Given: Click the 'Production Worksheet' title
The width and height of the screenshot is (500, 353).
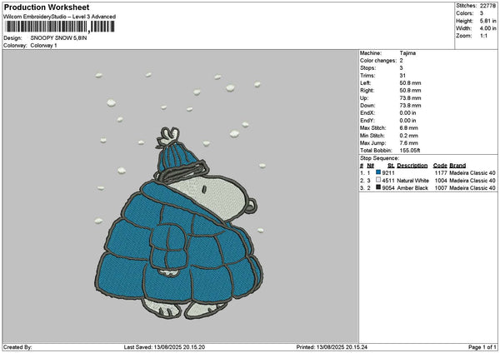Looking at the screenshot, I should click(x=47, y=7).
